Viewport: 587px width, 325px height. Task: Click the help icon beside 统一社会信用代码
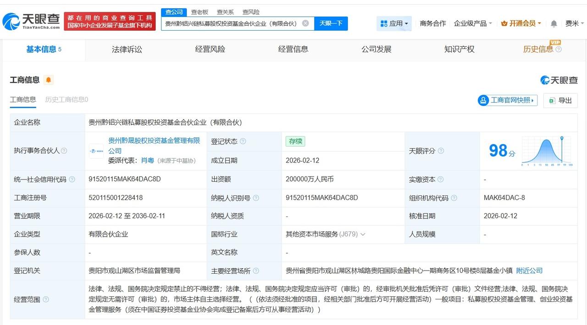pyautogui.click(x=72, y=179)
